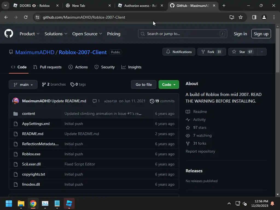Select the Pull requests tab
Screen dimensions: 280x210
pos(48,67)
